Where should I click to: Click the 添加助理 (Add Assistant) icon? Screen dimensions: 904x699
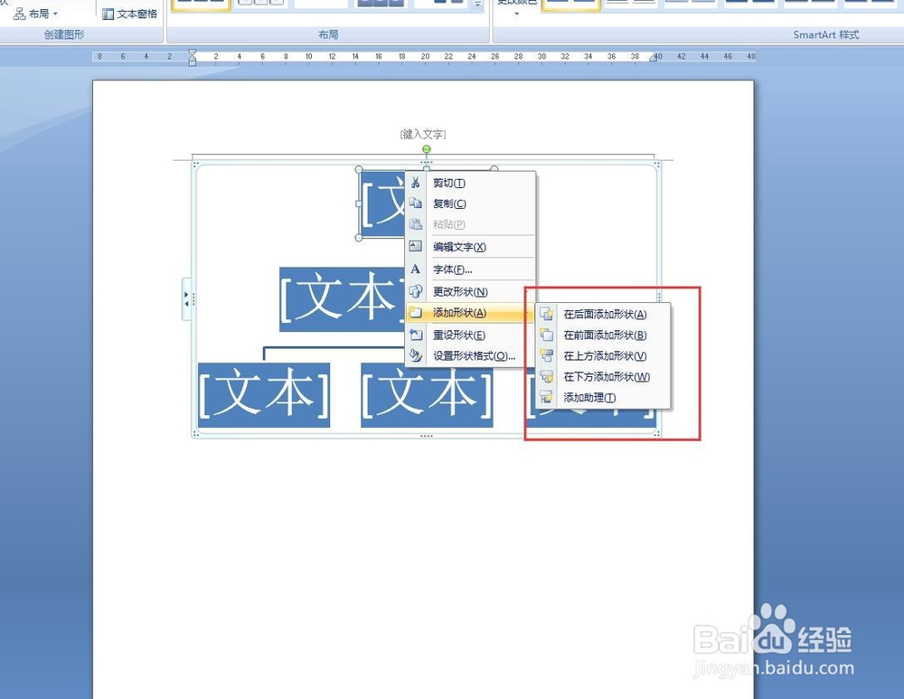click(547, 398)
